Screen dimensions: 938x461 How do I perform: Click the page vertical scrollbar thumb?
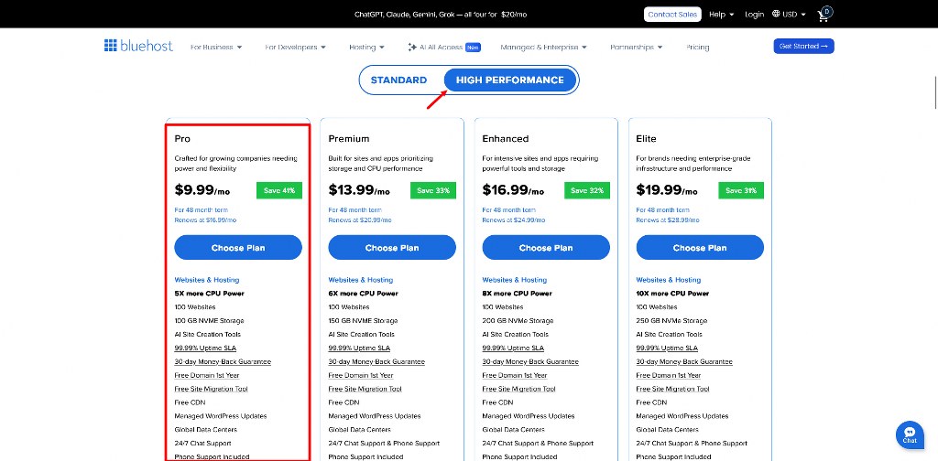point(935,92)
